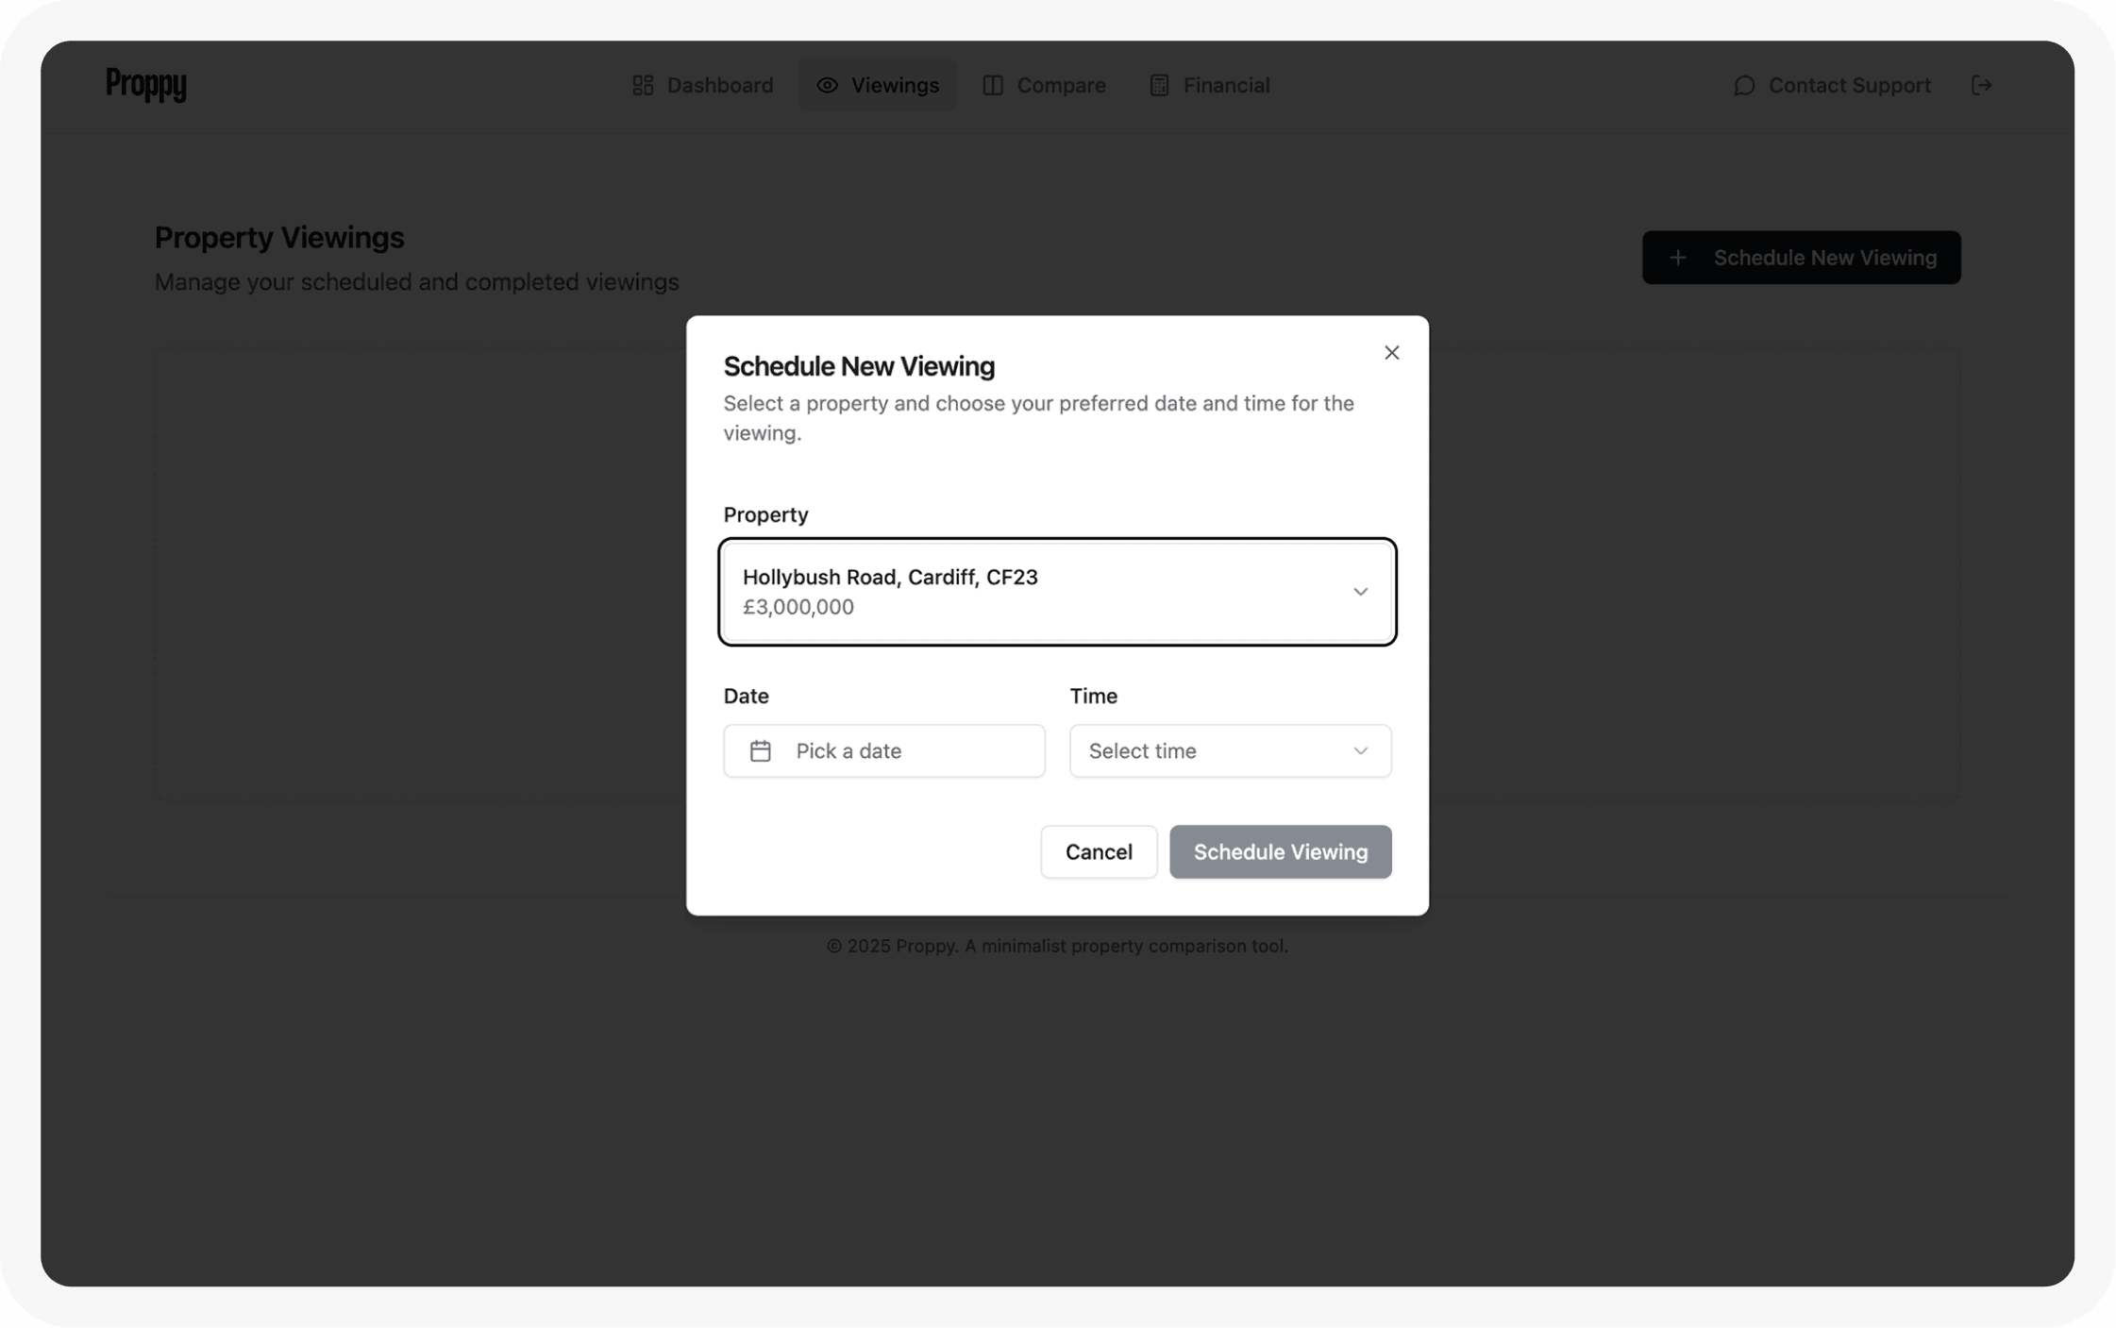Click the Date label

click(x=746, y=696)
